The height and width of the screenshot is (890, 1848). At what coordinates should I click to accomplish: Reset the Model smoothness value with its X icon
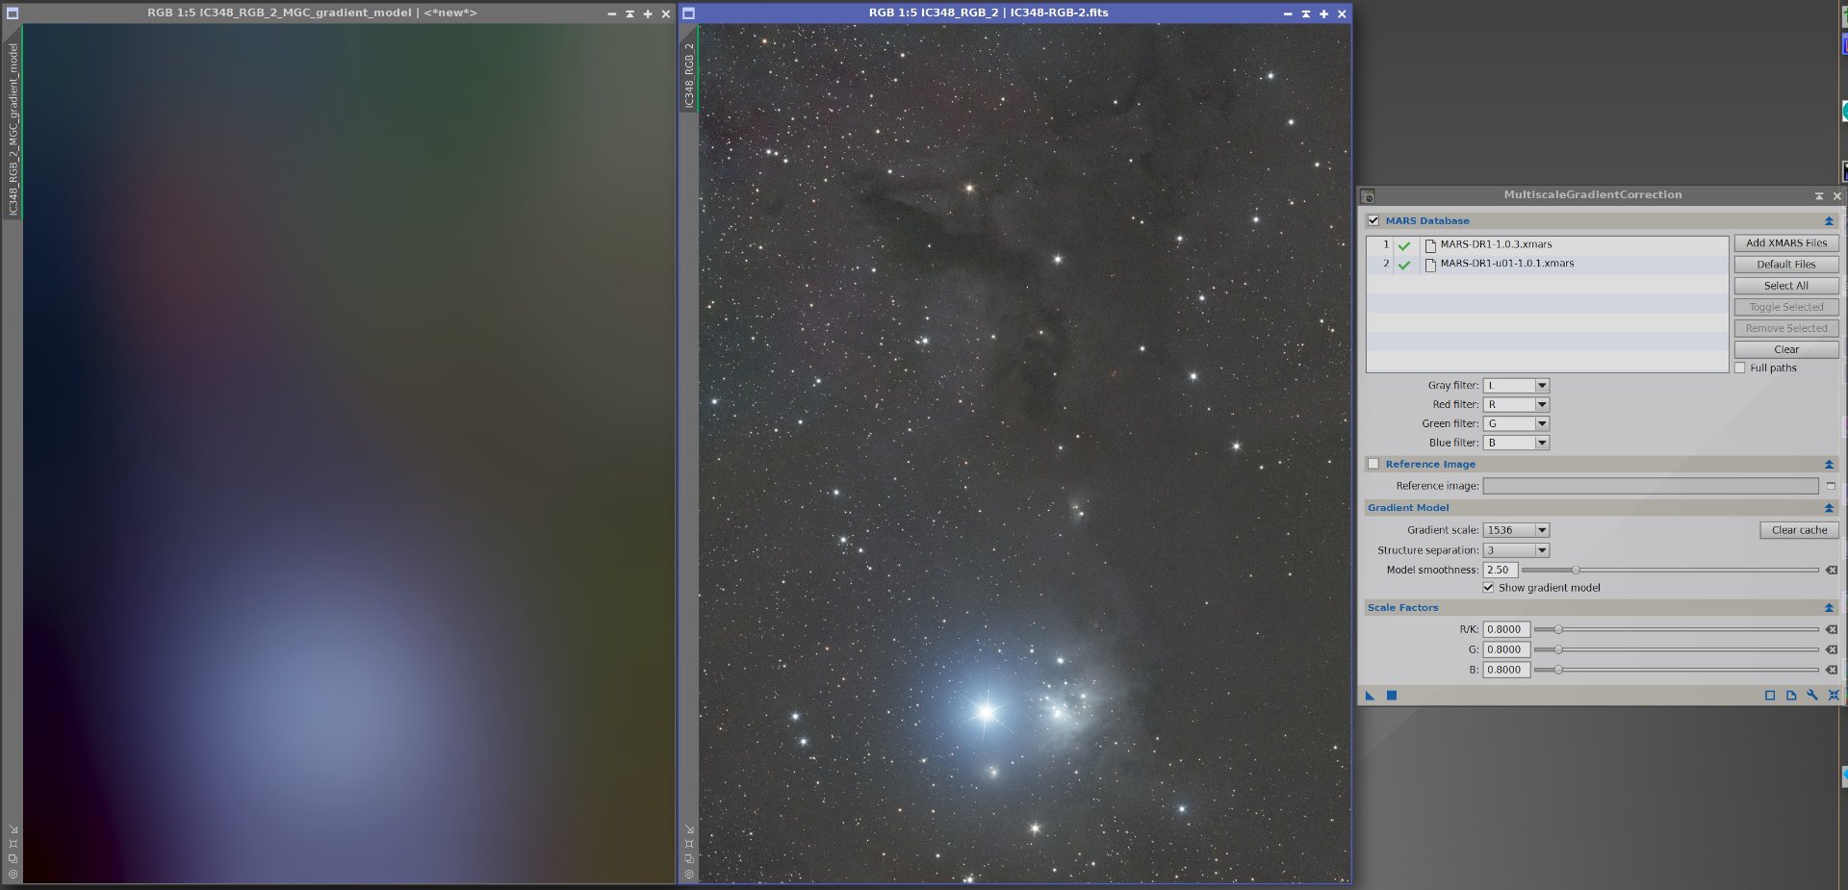1832,571
